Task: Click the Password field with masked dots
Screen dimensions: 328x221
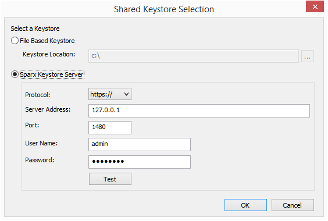Action: [140, 162]
